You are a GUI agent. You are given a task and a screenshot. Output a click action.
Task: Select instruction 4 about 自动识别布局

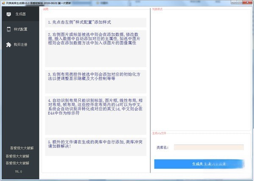click(96, 116)
